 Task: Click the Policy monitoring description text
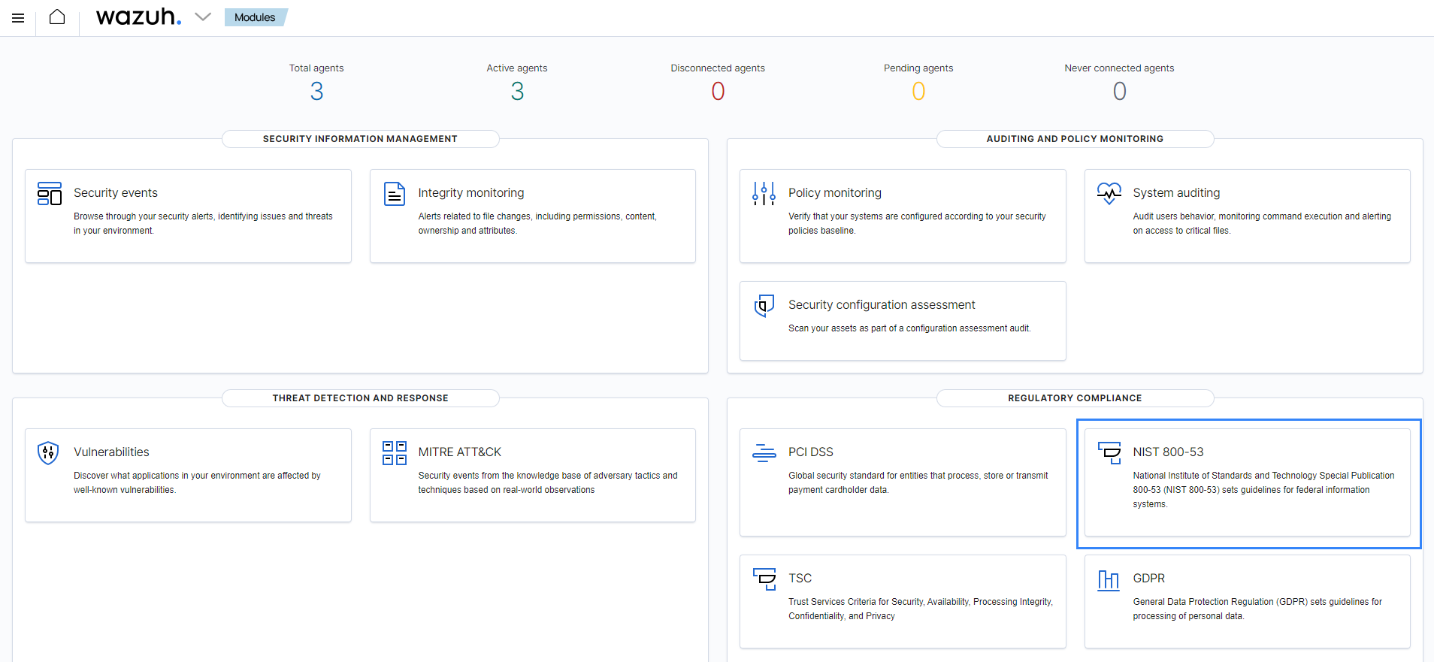point(917,223)
